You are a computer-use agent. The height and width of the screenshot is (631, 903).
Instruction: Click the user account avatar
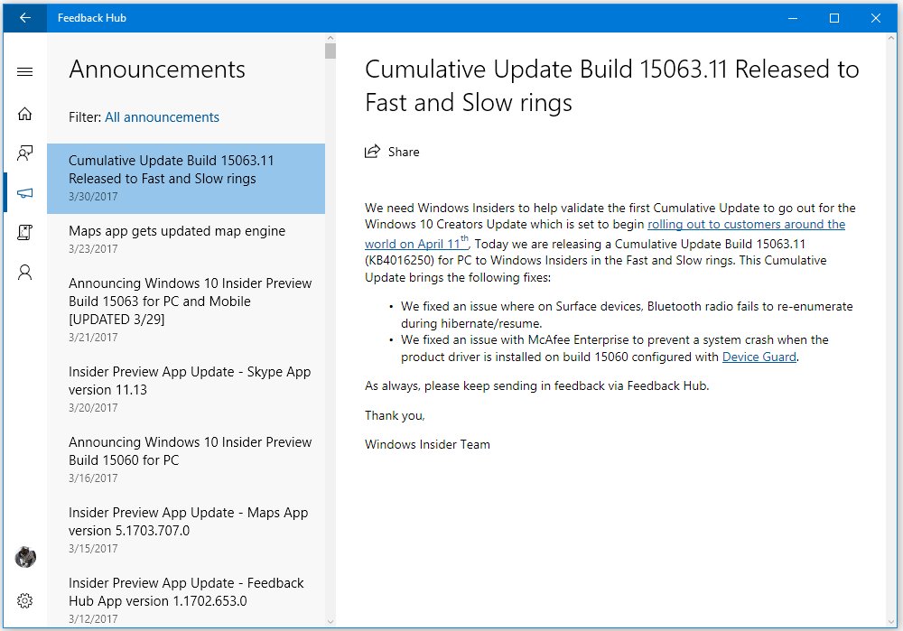(x=25, y=557)
